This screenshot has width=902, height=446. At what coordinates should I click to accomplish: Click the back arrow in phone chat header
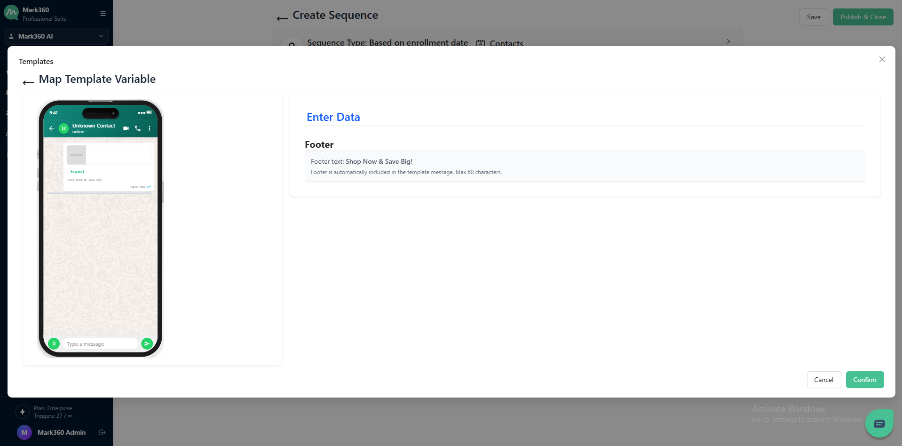(52, 128)
